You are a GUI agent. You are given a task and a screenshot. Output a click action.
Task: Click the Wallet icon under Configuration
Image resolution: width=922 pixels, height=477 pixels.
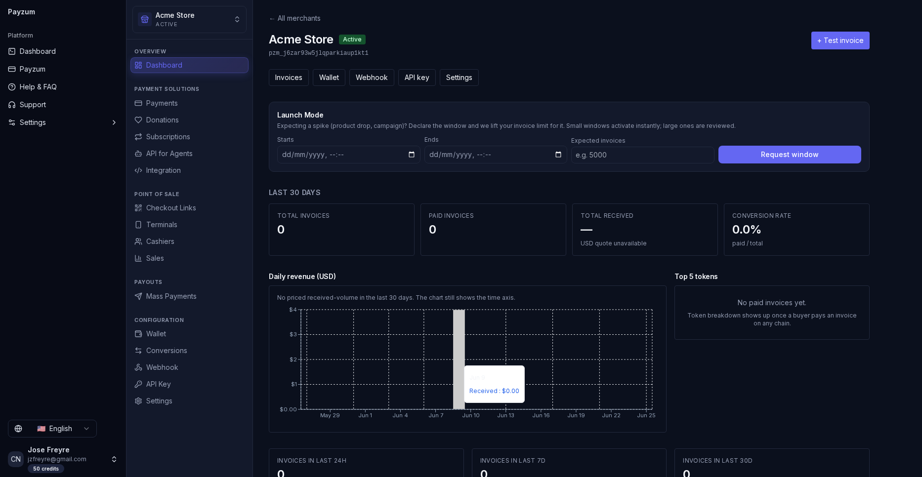(138, 334)
